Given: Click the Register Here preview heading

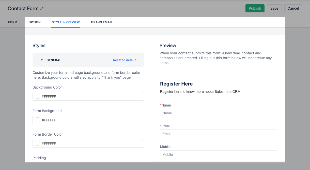Looking at the screenshot, I should 176,84.
